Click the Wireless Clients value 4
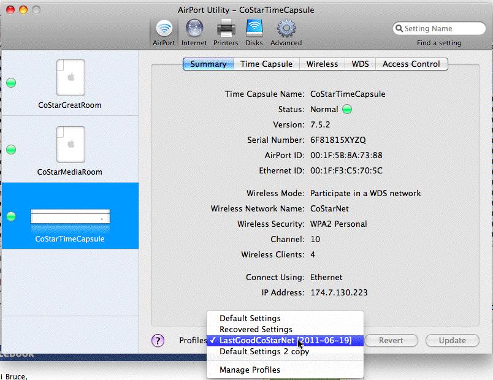 pyautogui.click(x=313, y=254)
